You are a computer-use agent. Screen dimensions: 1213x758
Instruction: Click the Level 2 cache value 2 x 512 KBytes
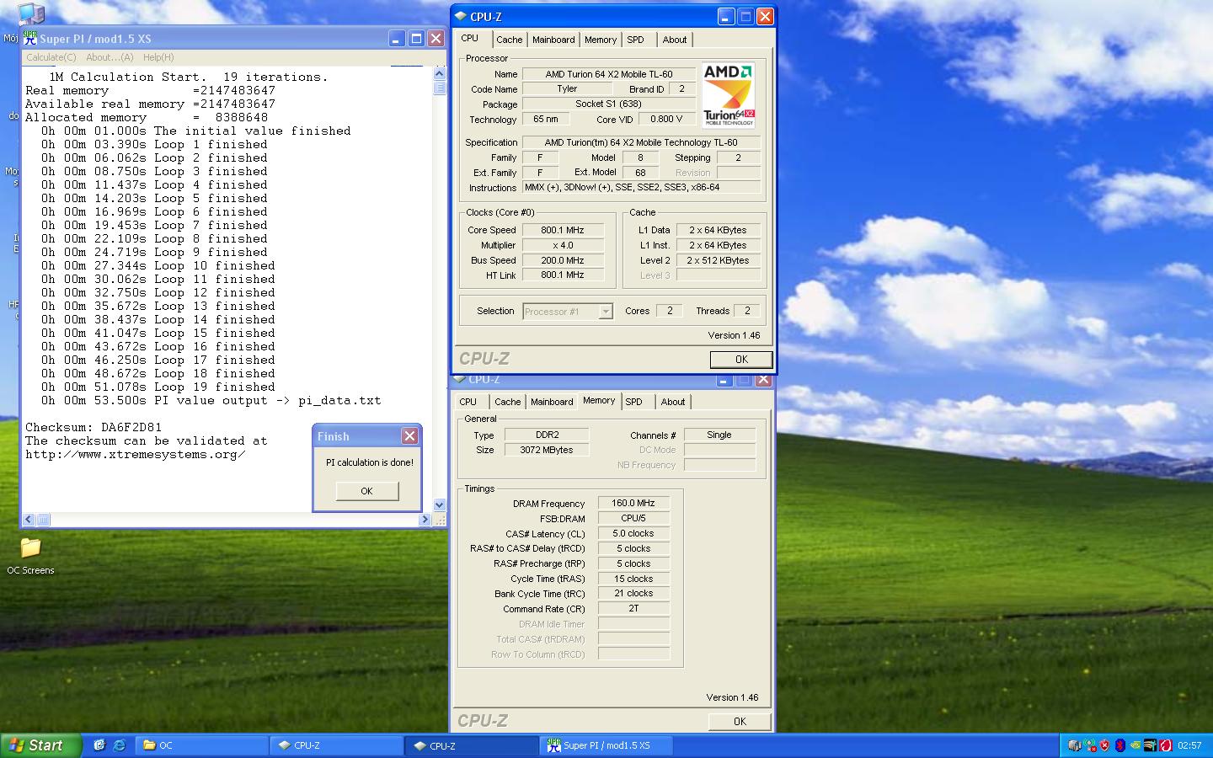718,260
